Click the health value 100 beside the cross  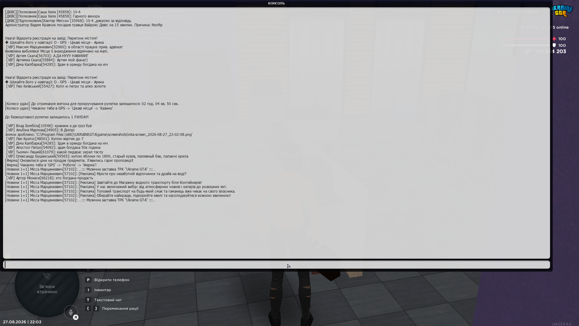pos(562,39)
